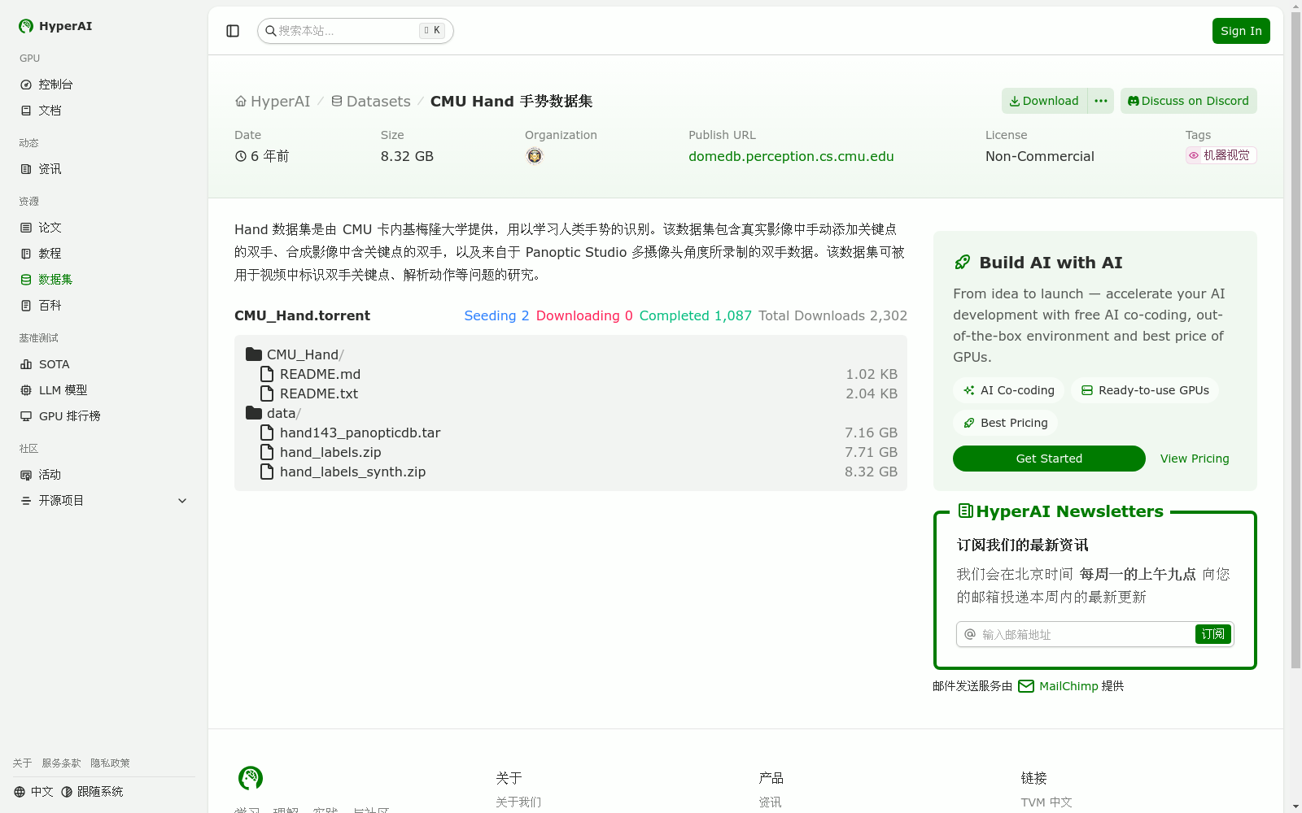Select hand143_panopticdb.tar file

570,433
